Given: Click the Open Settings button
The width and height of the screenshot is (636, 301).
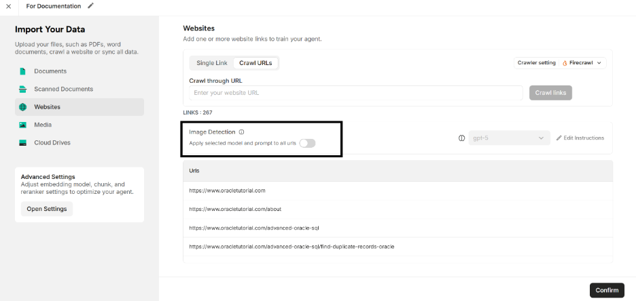Looking at the screenshot, I should [47, 209].
